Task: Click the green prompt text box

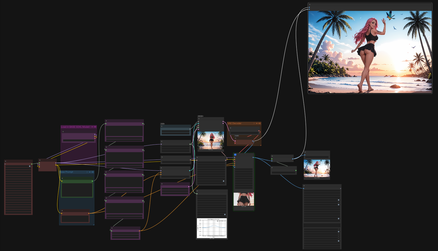Action: pyautogui.click(x=77, y=190)
